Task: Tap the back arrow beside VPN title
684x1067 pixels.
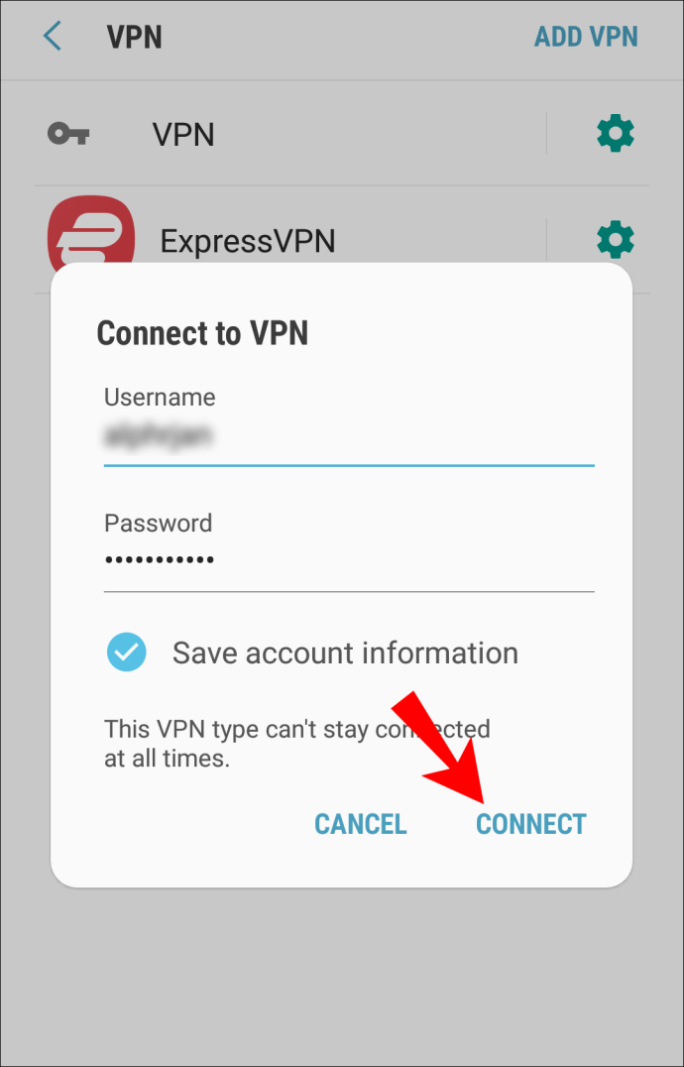Action: [53, 36]
